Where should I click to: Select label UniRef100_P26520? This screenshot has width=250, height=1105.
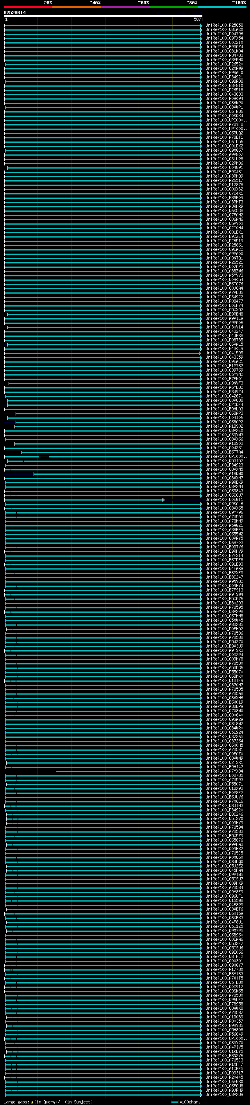[224, 64]
